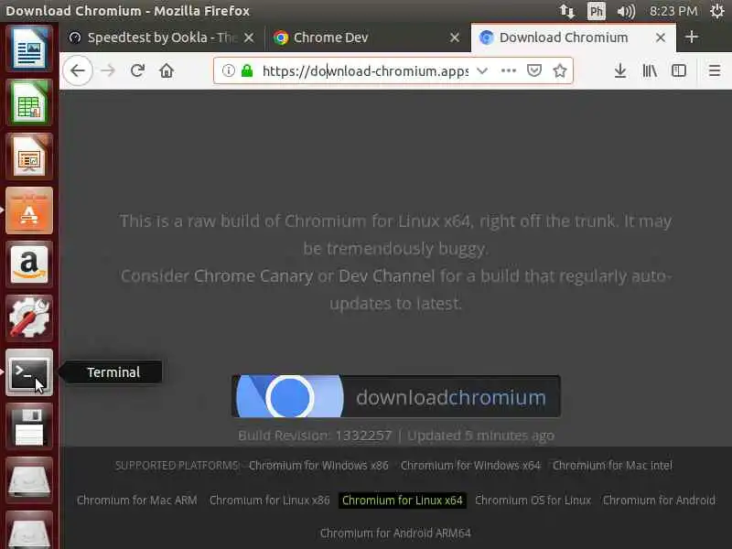Select Chromium for Android platform link

point(659,500)
